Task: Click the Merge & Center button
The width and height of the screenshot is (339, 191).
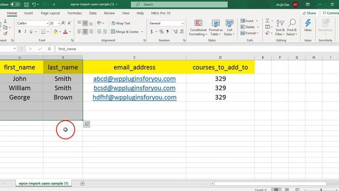Action: (x=125, y=32)
